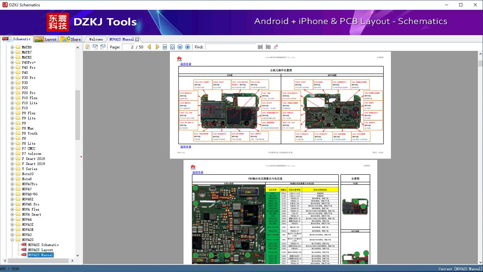Click the Find search field
Image resolution: width=483 pixels, height=272 pixels.
pos(230,47)
